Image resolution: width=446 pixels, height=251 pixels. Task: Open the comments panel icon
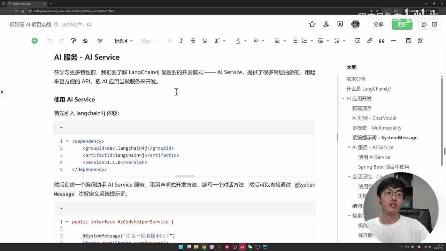point(424,24)
